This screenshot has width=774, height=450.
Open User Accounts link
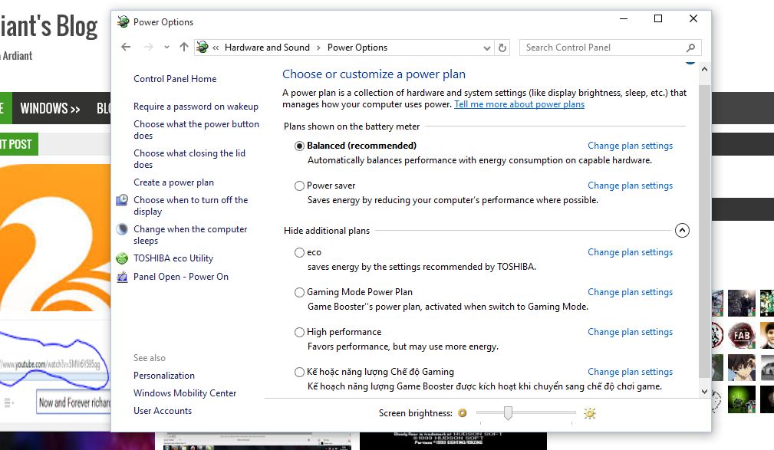click(x=163, y=411)
